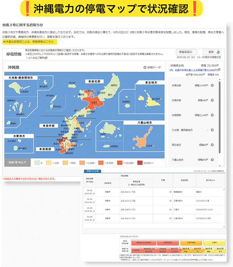Click the 被害確認中 status legend button
Viewport: 233px width, 267px height.
(168, 242)
